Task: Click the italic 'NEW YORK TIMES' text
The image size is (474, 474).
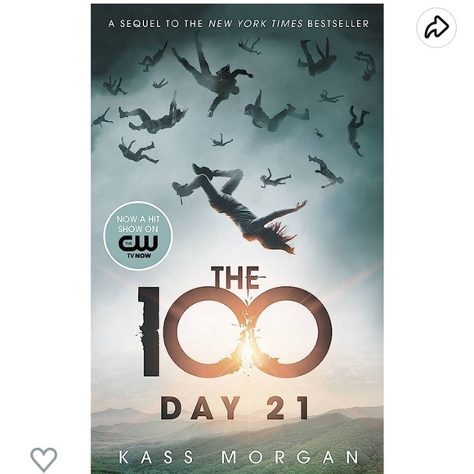Action: tap(256, 24)
